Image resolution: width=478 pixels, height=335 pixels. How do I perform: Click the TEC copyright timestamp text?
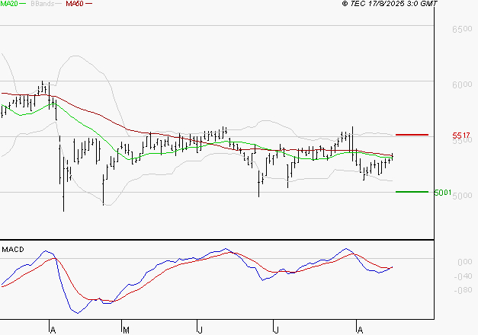pos(390,4)
